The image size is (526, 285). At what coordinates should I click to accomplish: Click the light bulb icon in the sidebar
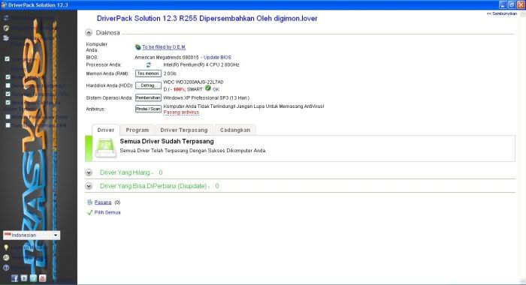pyautogui.click(x=6, y=247)
